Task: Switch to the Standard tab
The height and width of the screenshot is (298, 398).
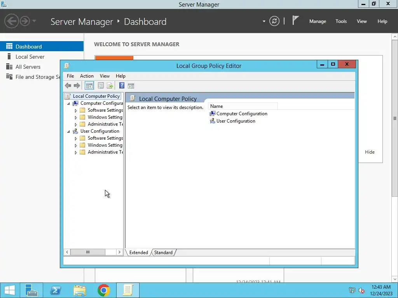Action: (x=163, y=252)
